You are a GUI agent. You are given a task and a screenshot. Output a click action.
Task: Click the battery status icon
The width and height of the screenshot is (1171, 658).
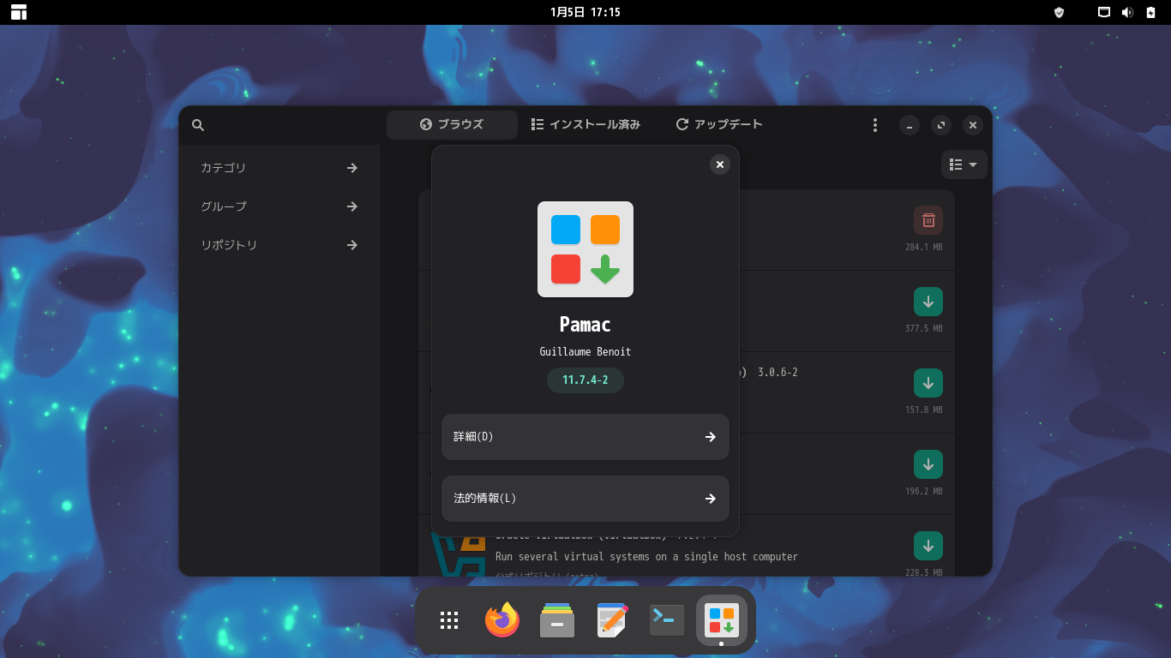coord(1150,12)
